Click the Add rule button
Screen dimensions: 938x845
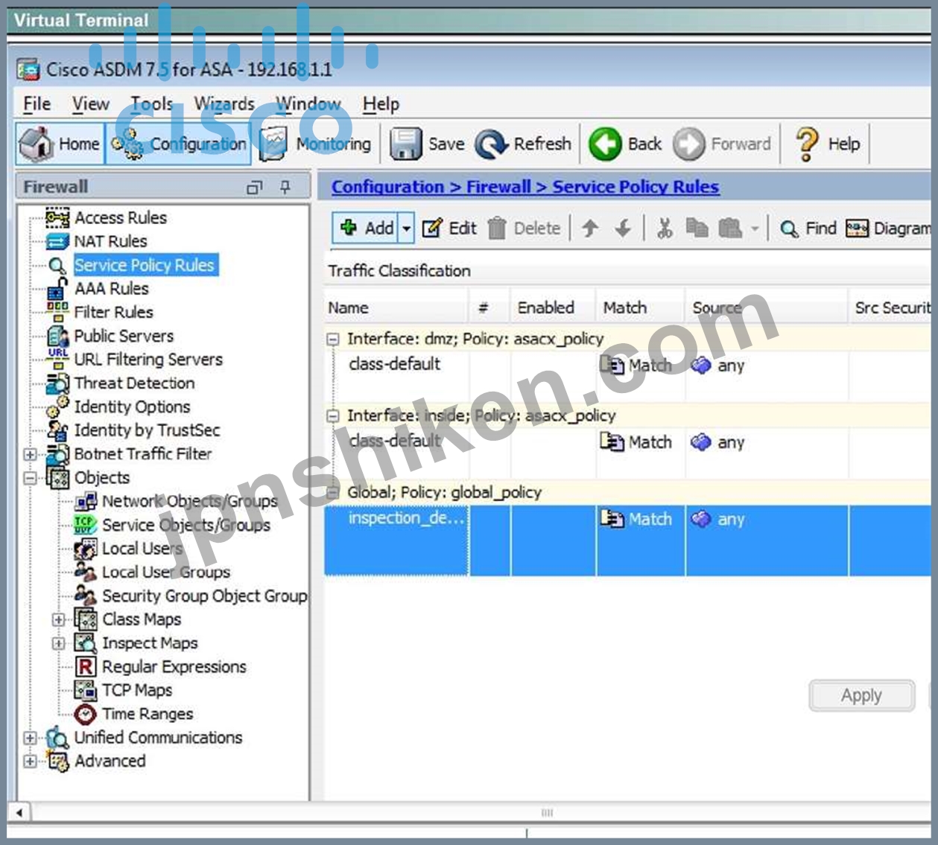366,228
